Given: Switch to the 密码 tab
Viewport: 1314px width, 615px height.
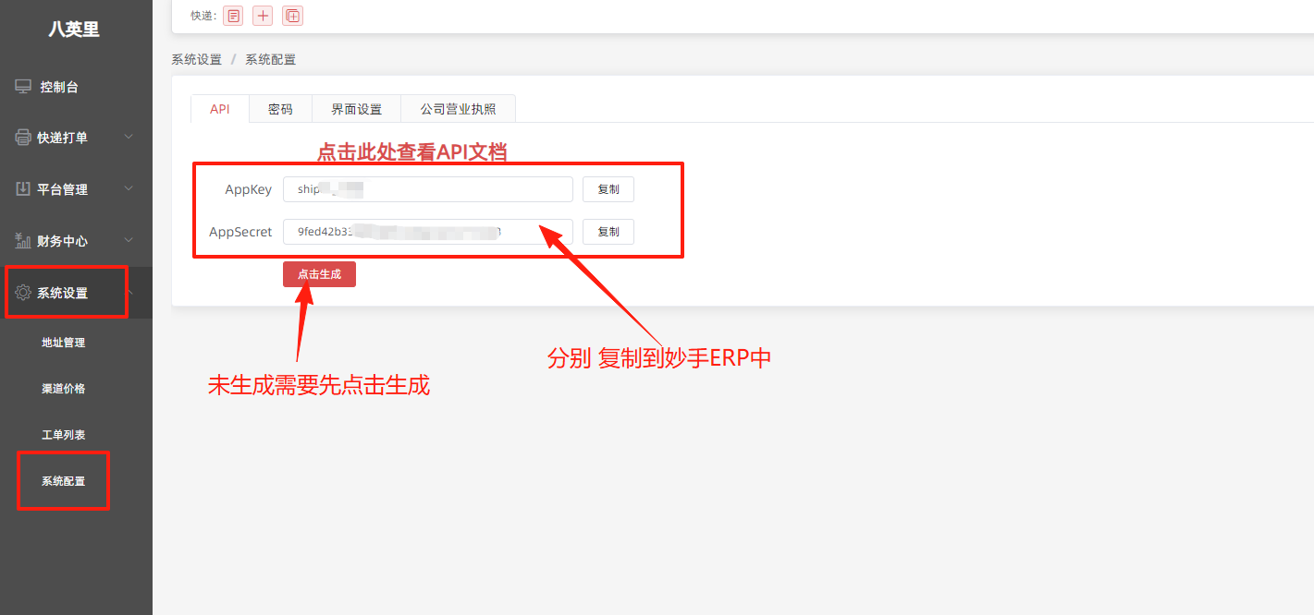Looking at the screenshot, I should pyautogui.click(x=280, y=109).
